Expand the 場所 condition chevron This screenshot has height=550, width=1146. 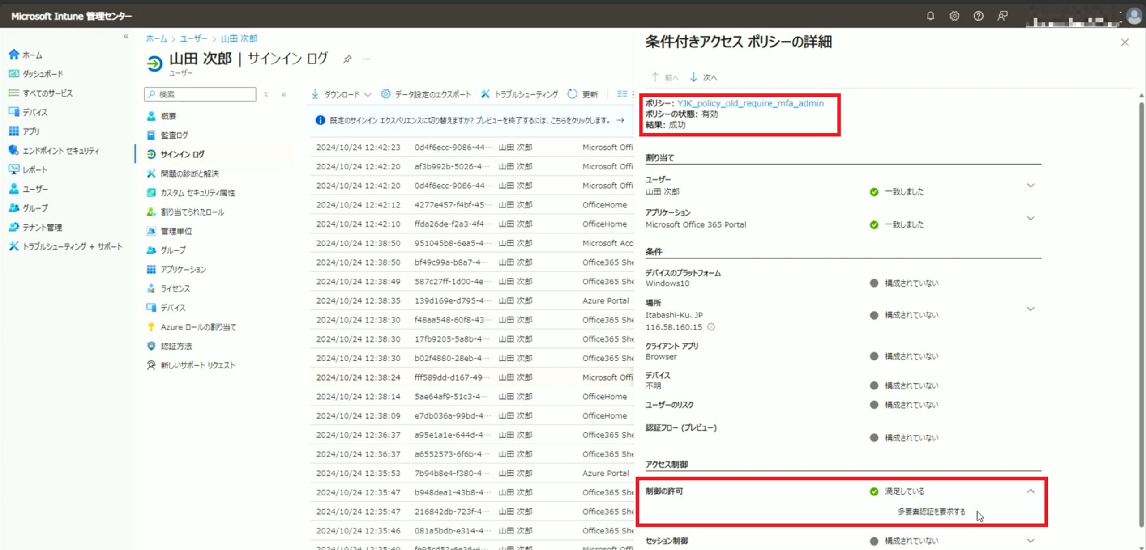(1031, 309)
